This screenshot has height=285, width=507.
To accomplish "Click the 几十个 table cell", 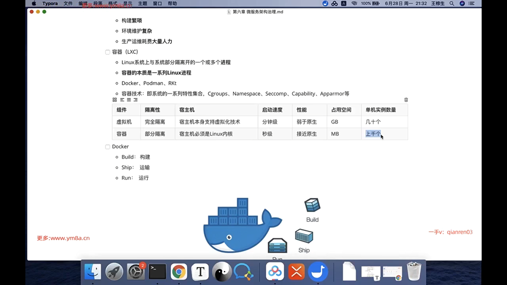I will pos(373,122).
